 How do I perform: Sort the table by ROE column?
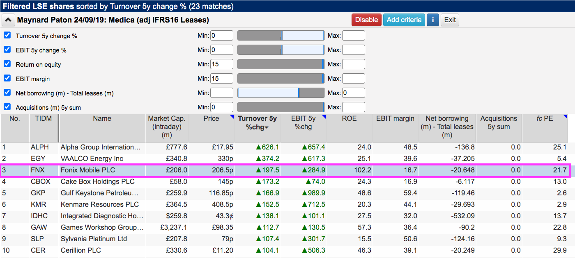point(350,119)
